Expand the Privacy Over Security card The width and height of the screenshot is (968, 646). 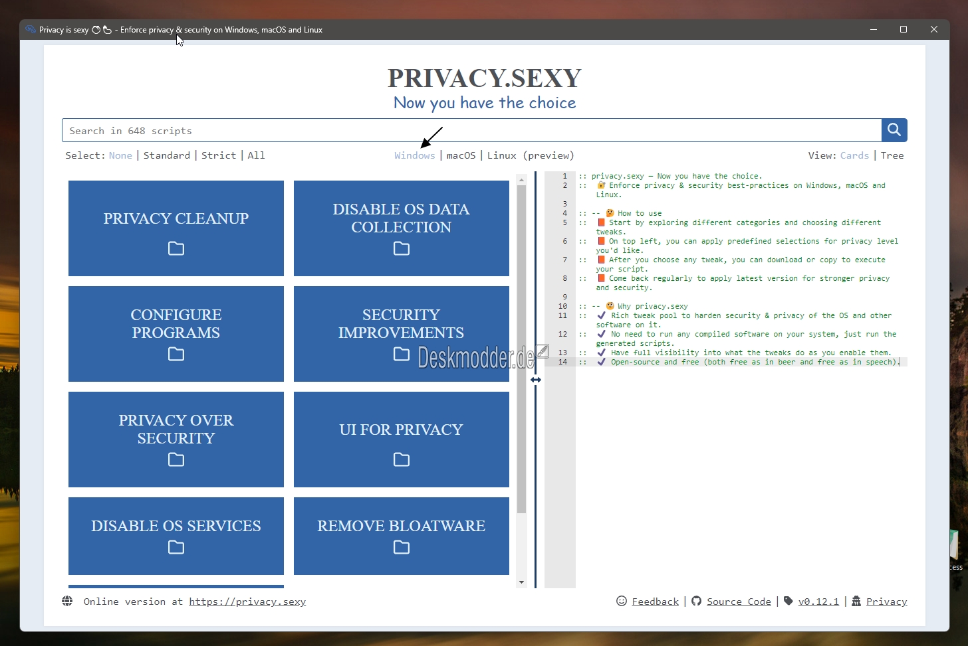176,440
